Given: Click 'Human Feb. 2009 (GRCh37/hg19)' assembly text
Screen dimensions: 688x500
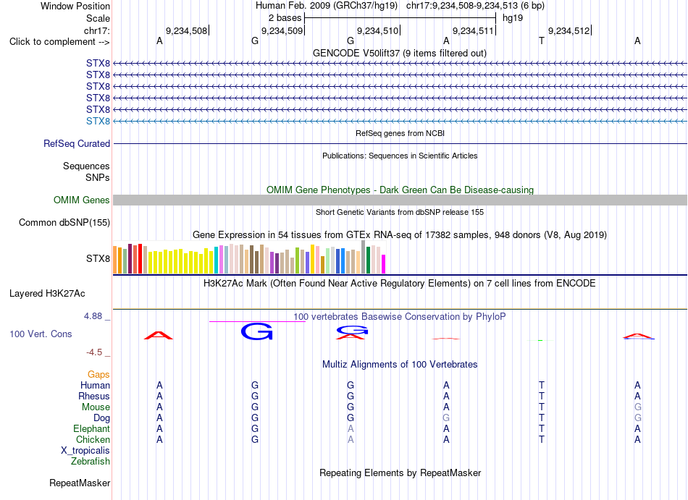Looking at the screenshot, I should tap(327, 6).
